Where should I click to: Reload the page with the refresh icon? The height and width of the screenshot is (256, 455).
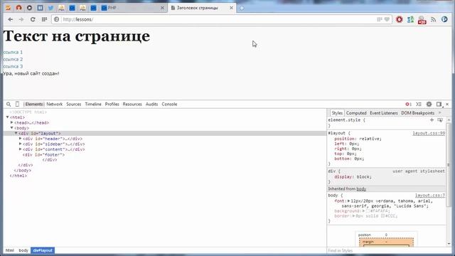[33, 19]
